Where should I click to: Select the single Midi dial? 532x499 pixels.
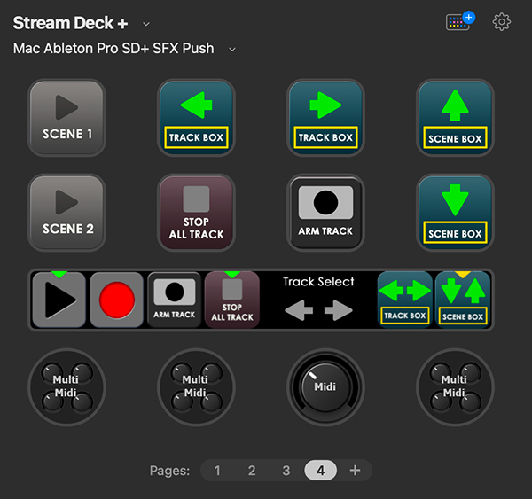(325, 387)
